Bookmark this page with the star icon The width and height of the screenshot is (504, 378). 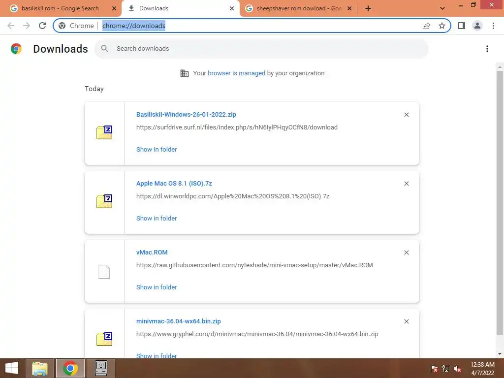[442, 26]
